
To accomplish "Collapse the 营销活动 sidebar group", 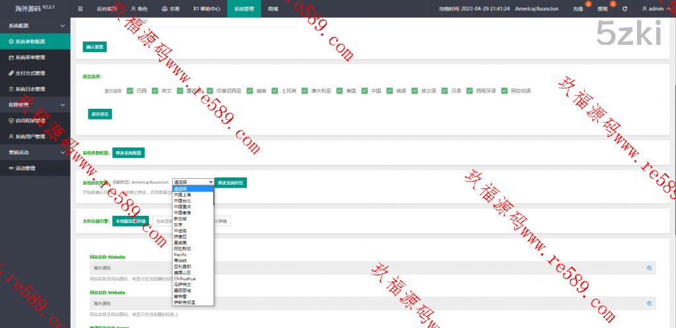I will [x=62, y=152].
